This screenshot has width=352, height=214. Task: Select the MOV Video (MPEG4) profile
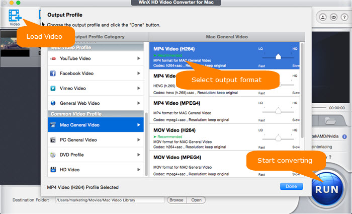pos(224,164)
